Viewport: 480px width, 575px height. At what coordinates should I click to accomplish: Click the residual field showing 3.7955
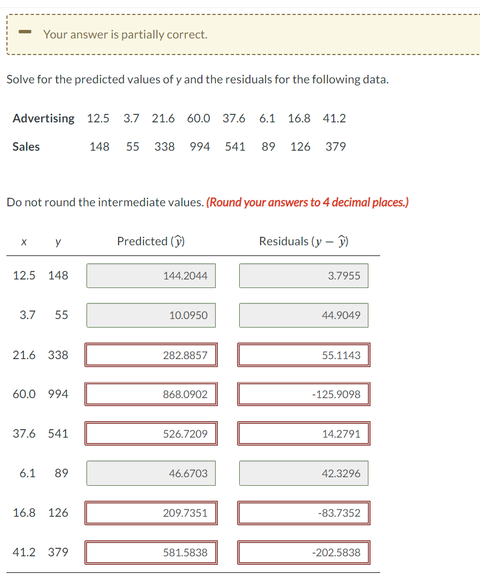pos(304,276)
